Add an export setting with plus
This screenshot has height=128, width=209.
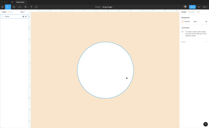tap(206, 42)
